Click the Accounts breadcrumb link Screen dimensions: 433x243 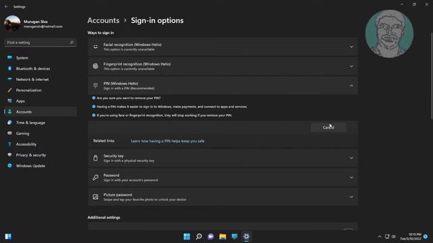pyautogui.click(x=104, y=20)
